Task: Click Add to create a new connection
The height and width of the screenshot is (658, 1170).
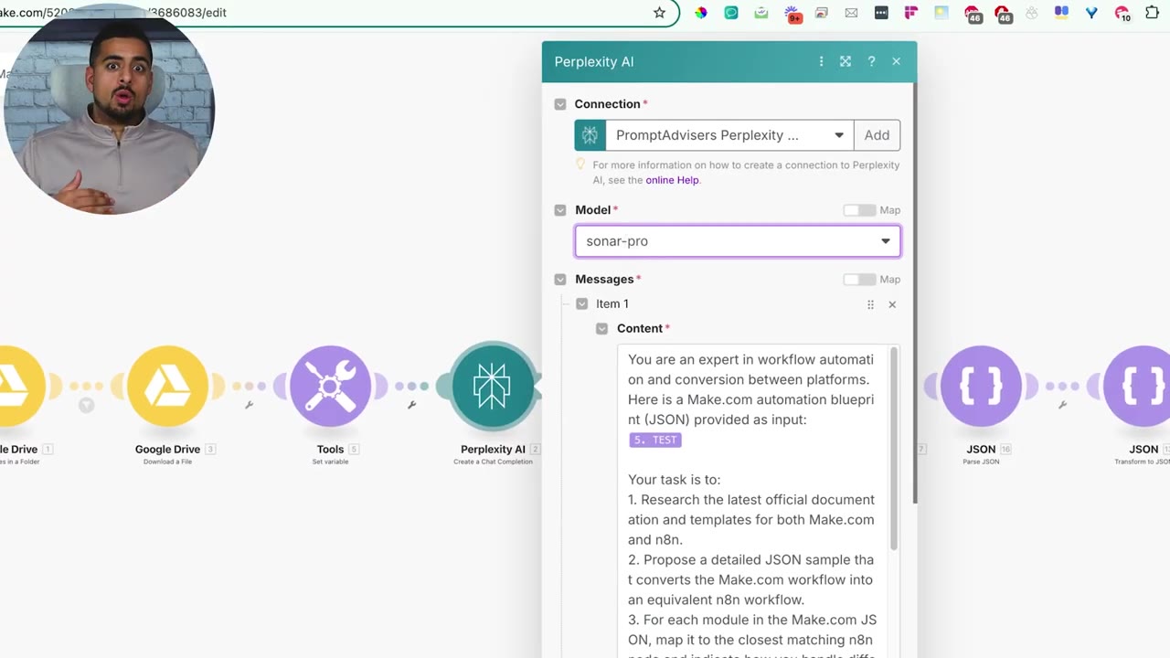Action: (x=877, y=135)
